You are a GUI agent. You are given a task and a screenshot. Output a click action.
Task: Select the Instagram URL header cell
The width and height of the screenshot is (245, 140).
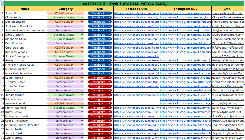(186, 9)
